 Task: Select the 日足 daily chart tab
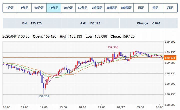tap(141, 8)
